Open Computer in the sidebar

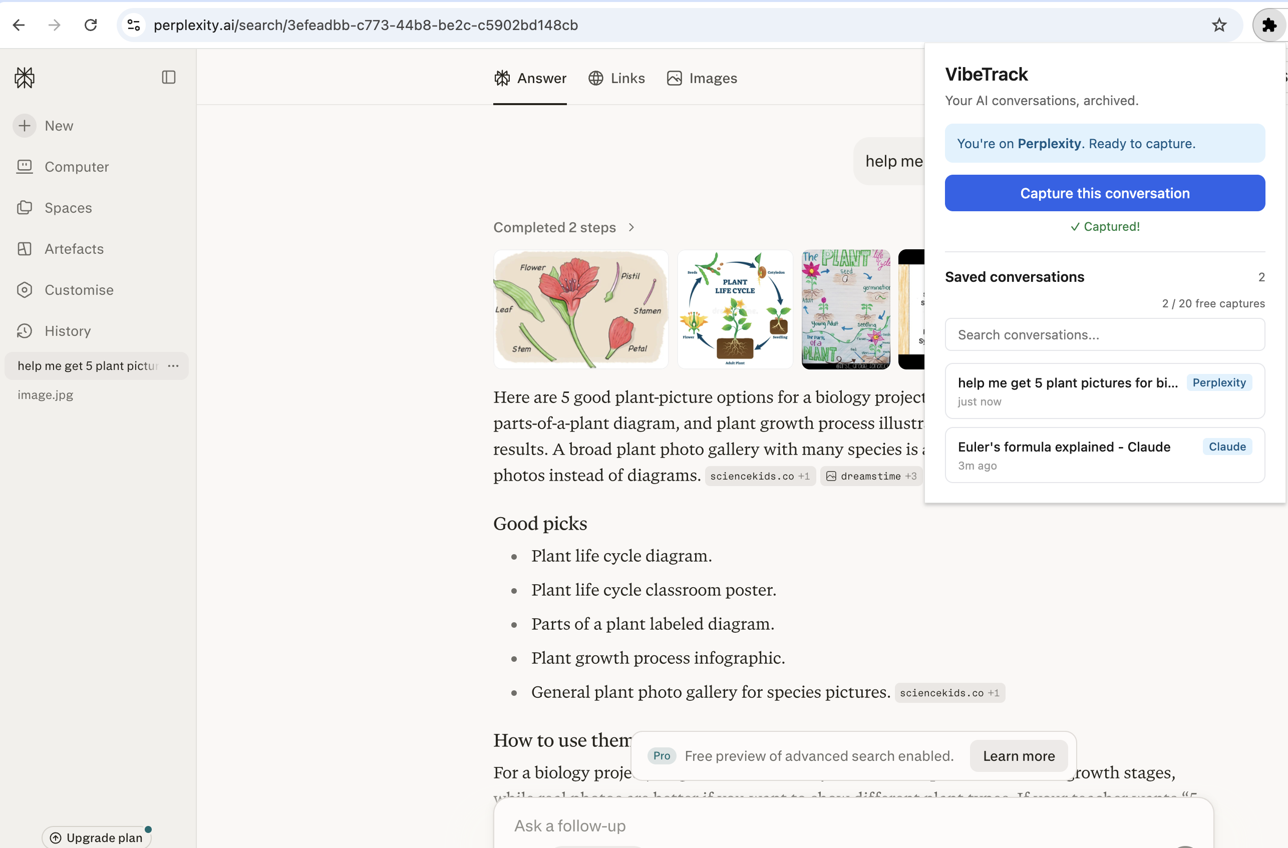pyautogui.click(x=63, y=167)
